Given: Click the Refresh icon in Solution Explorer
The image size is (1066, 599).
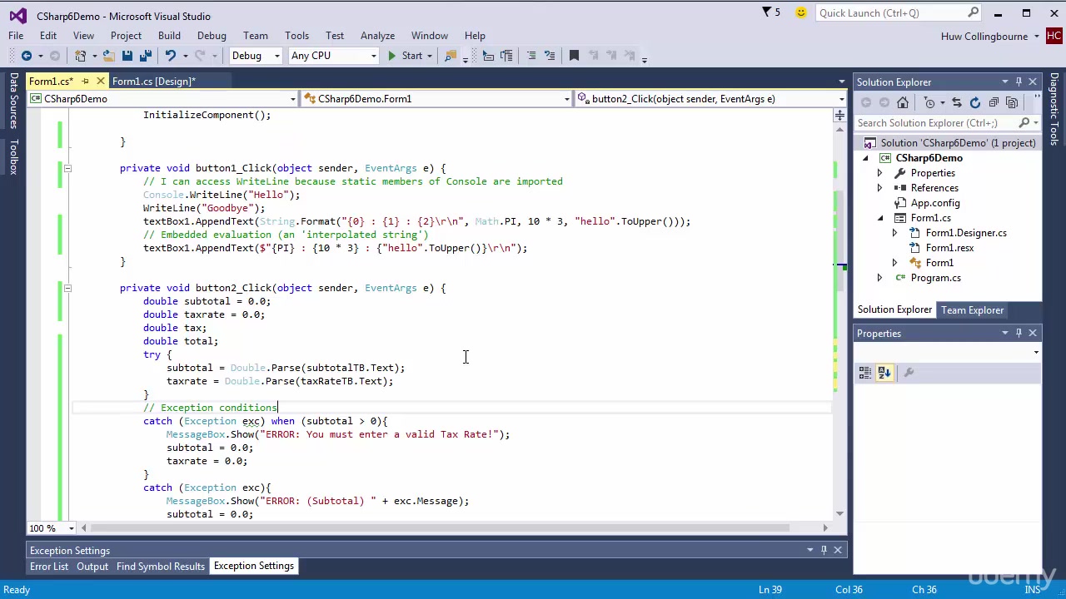Looking at the screenshot, I should (x=974, y=102).
